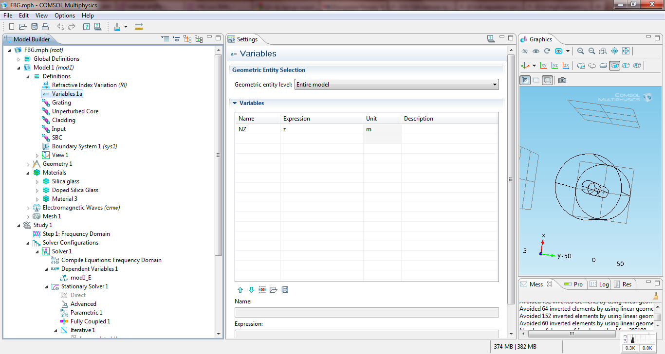Open the Options menu

pos(65,16)
